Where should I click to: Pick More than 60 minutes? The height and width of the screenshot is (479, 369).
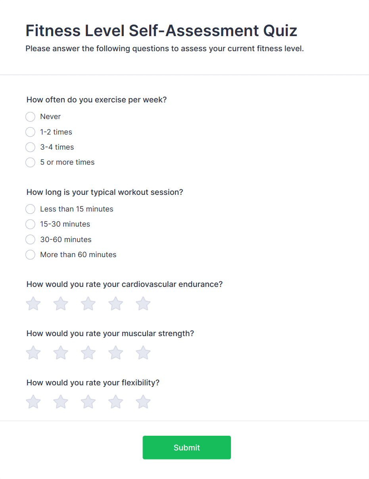click(31, 255)
